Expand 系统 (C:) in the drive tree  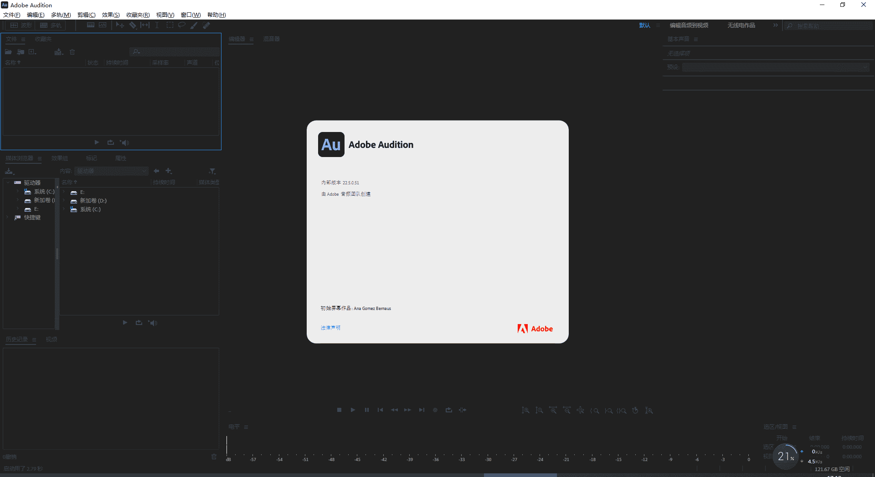click(18, 192)
